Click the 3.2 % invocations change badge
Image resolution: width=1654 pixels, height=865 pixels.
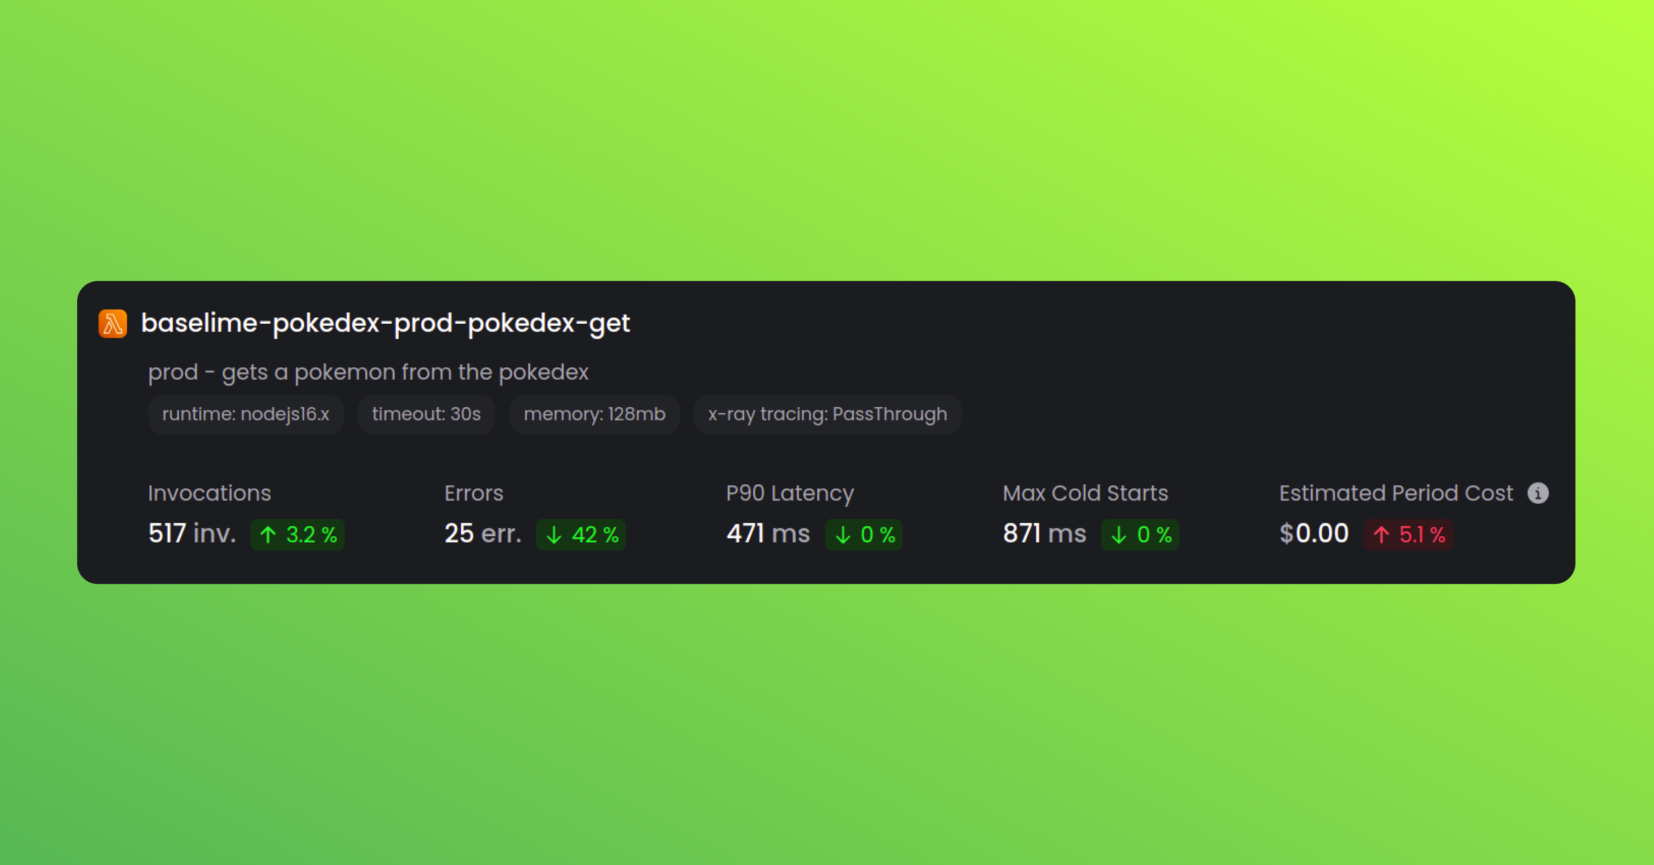pyautogui.click(x=297, y=534)
